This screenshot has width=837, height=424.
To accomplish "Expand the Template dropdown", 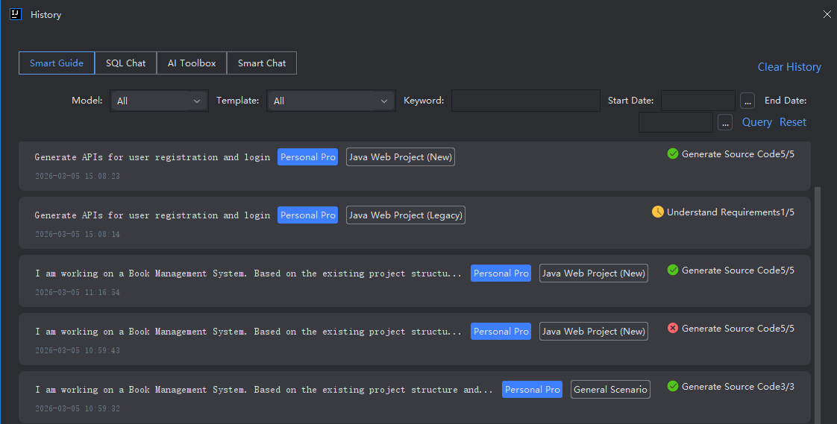I will point(330,101).
